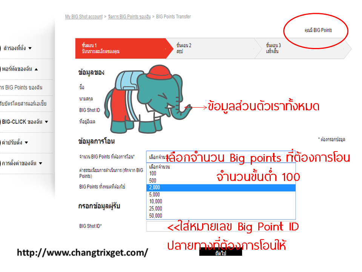Viewport: 362px width, 272px height.
Task: Click the BIG Points Transfer breadcrumb text
Action: pyautogui.click(x=173, y=17)
